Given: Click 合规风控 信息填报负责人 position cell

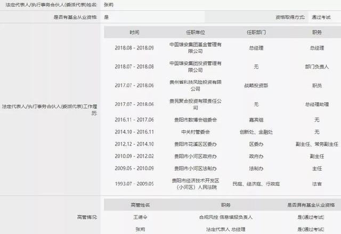Looking at the screenshot, I should 226,217.
